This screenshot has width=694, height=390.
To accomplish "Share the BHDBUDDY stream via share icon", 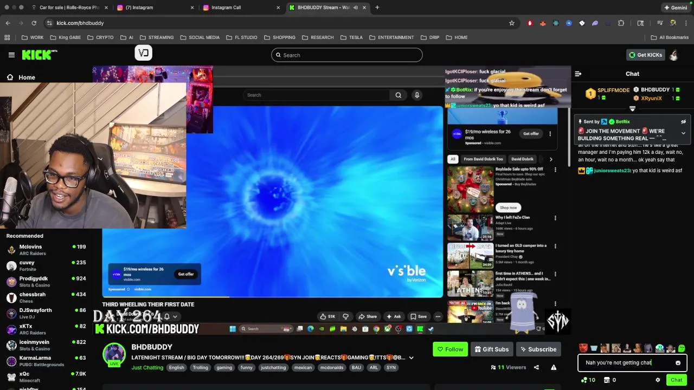I will [536, 367].
